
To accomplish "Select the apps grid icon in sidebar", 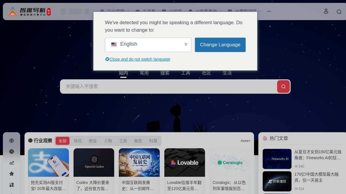I will point(12,185).
